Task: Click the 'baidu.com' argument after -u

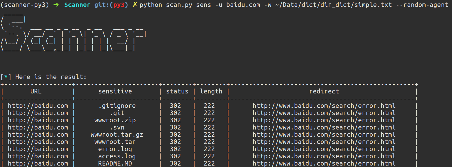Action: 243,5
